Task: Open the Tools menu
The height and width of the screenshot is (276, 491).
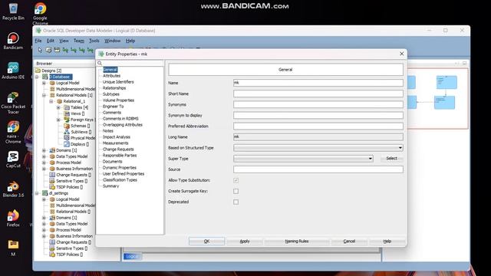Action: tap(94, 41)
